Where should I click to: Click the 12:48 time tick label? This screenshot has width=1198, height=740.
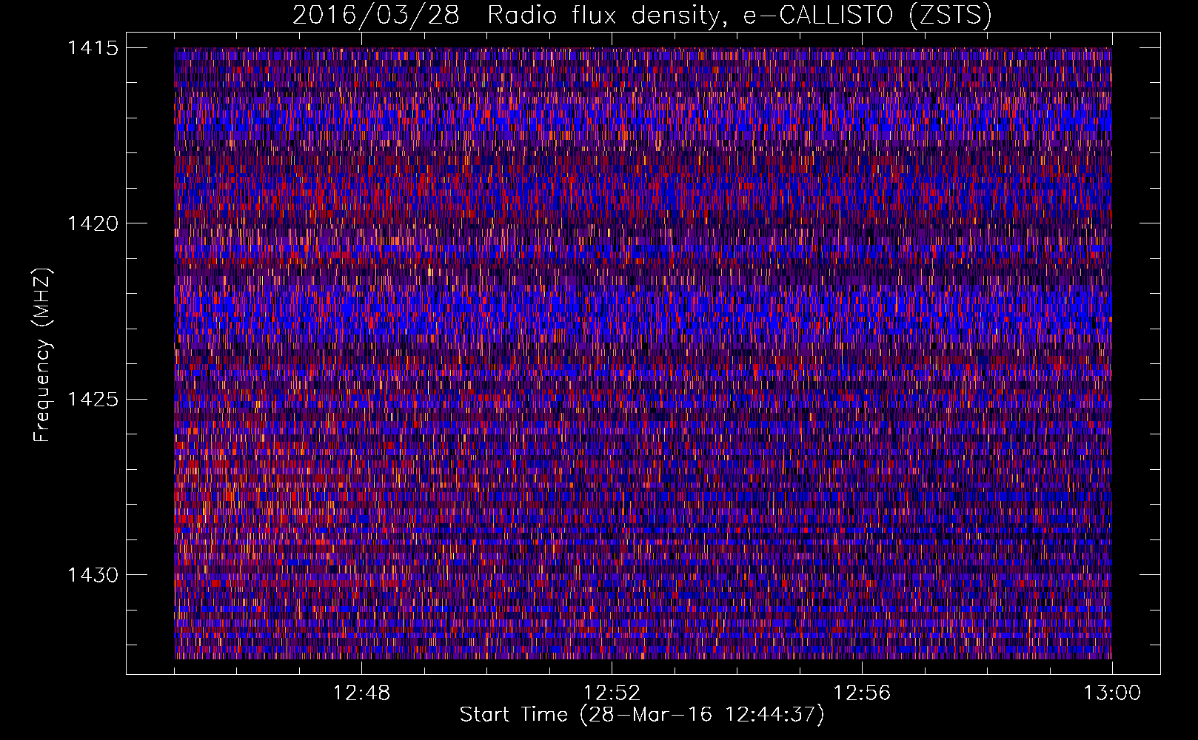tap(361, 693)
